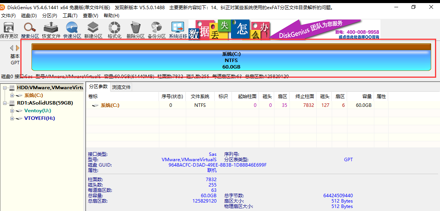Select the 新建分区 (New Partition) icon
The width and height of the screenshot is (440, 211).
[93, 30]
